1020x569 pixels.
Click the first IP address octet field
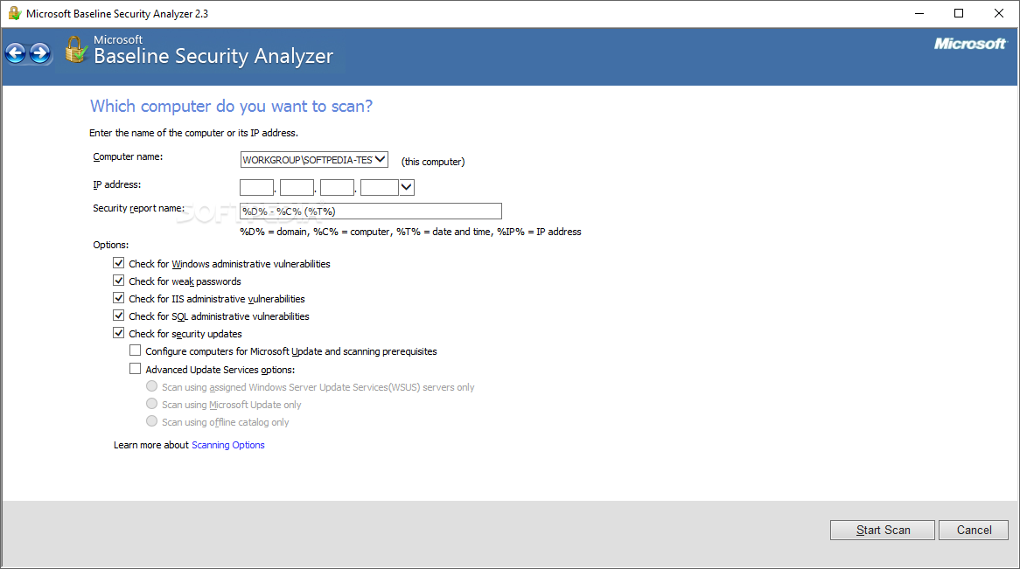tap(256, 187)
